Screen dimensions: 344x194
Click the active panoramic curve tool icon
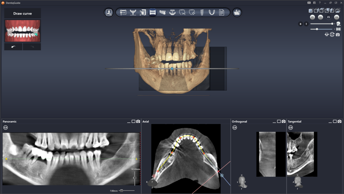pyautogui.click(x=153, y=12)
